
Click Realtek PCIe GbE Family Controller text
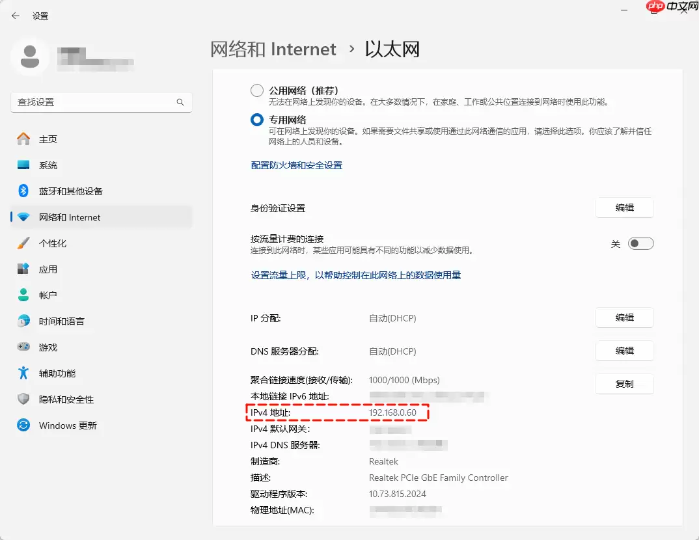click(438, 478)
